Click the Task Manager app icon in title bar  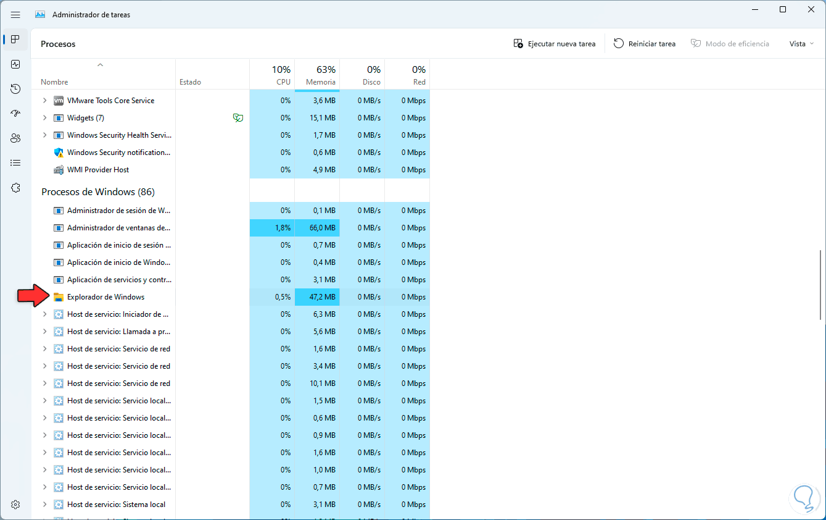(x=40, y=14)
